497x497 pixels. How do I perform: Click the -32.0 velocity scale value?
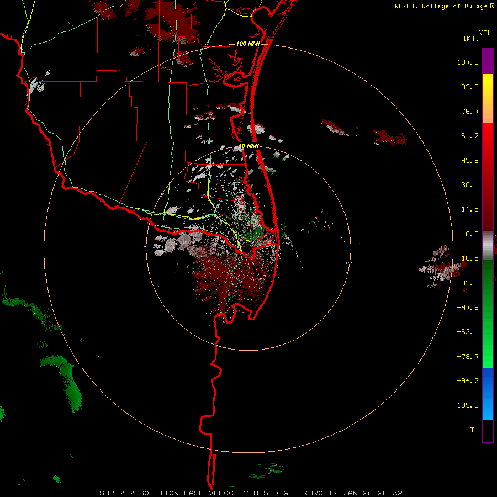click(468, 283)
